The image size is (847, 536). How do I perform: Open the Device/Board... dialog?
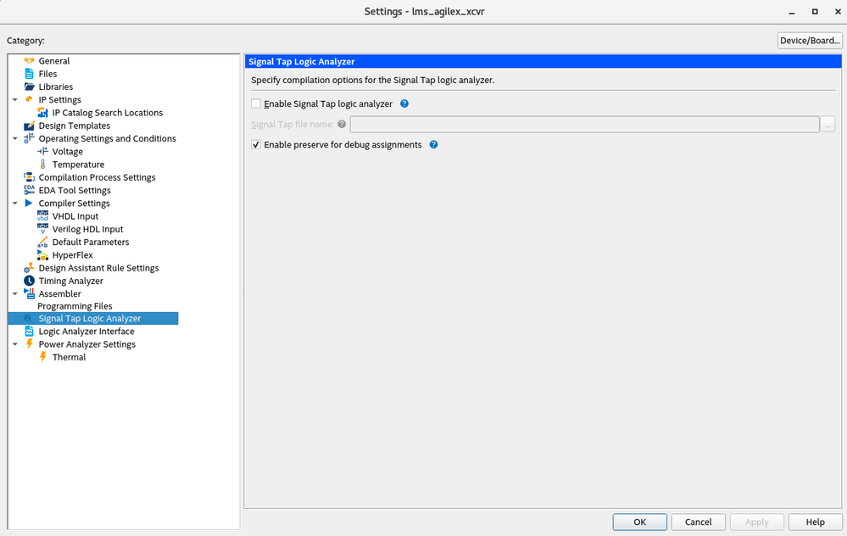tap(810, 41)
